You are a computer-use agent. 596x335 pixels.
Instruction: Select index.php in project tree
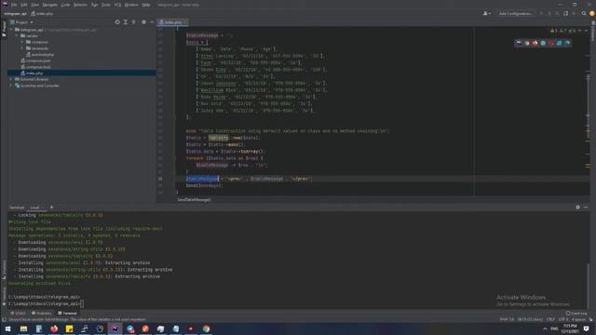[32, 73]
